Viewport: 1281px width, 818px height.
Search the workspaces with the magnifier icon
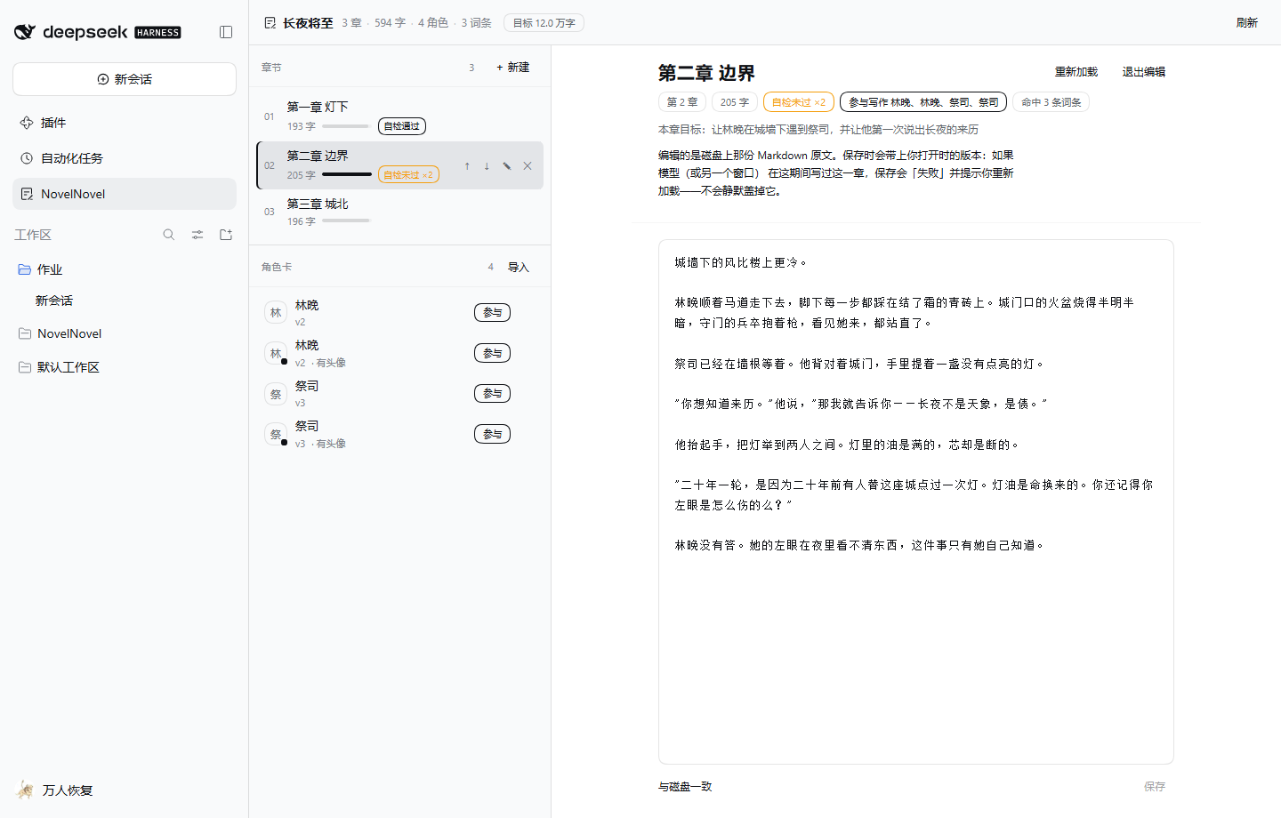(x=169, y=235)
